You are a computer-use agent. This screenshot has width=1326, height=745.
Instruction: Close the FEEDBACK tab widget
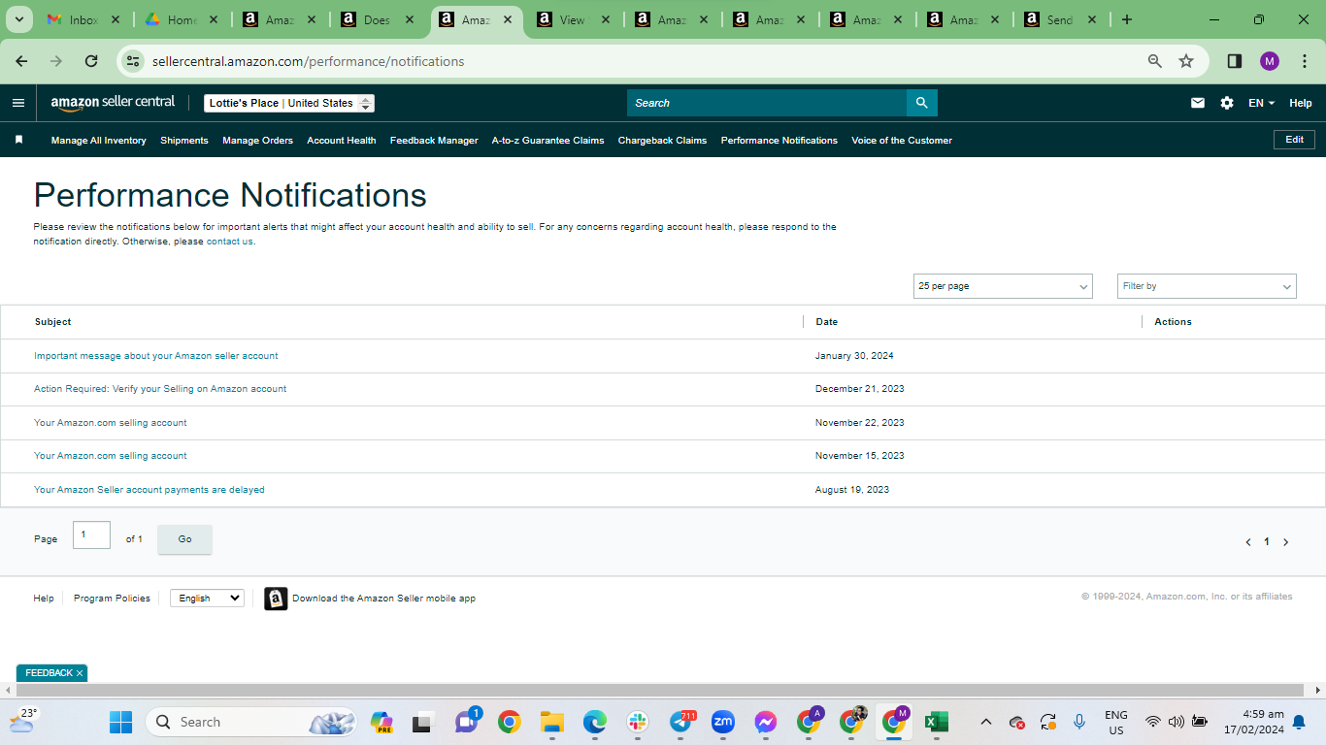pyautogui.click(x=80, y=673)
